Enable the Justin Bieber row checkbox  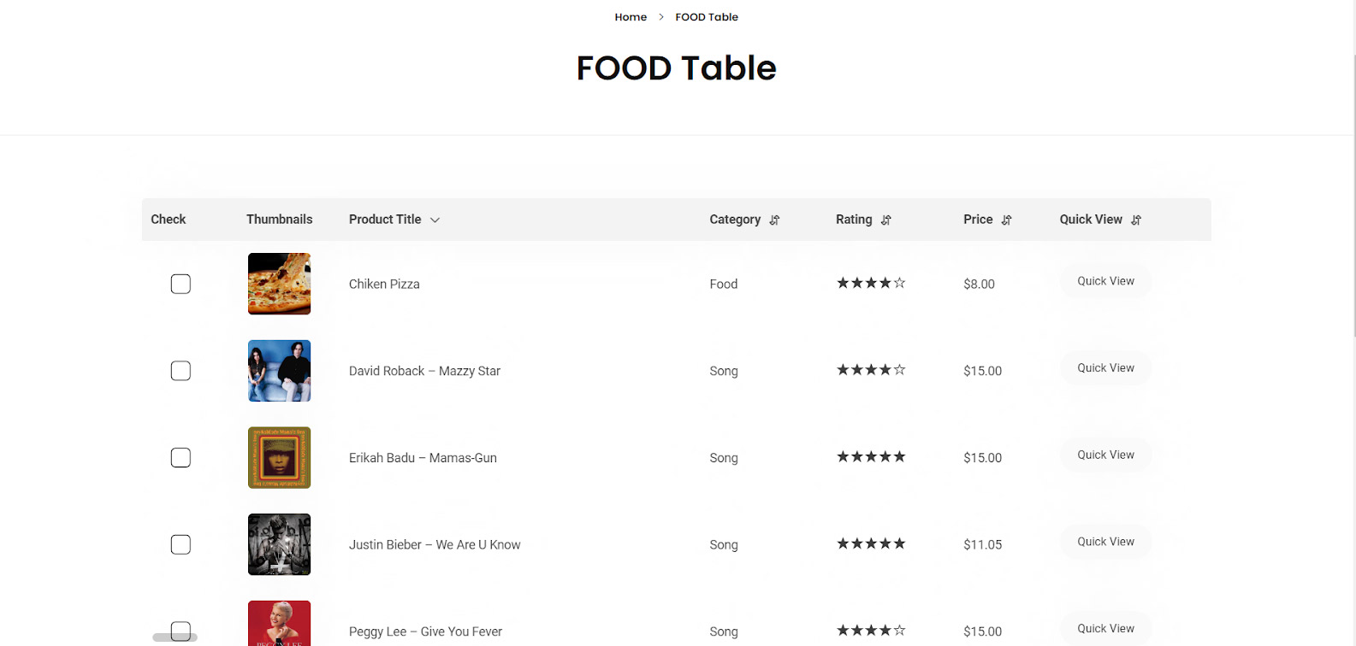click(x=181, y=544)
